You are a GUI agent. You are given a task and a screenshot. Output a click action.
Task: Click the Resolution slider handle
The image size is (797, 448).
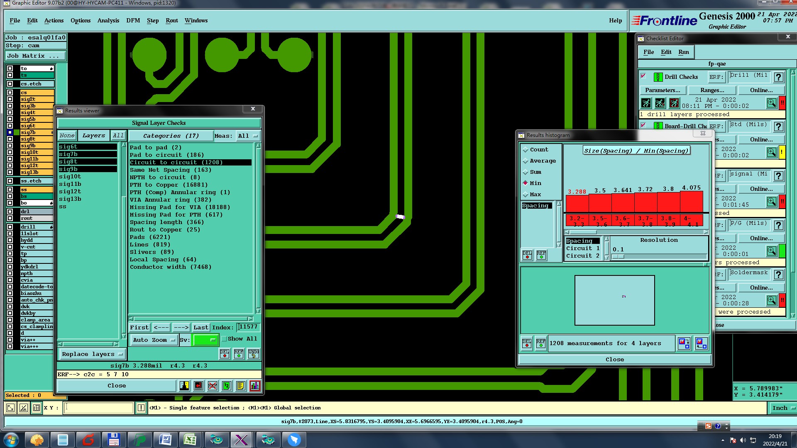pyautogui.click(x=618, y=257)
